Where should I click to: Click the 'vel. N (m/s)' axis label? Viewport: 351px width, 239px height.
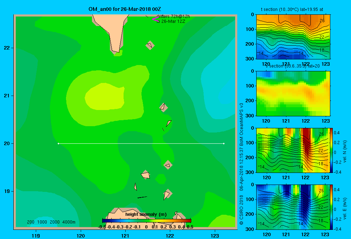[x=345, y=151]
